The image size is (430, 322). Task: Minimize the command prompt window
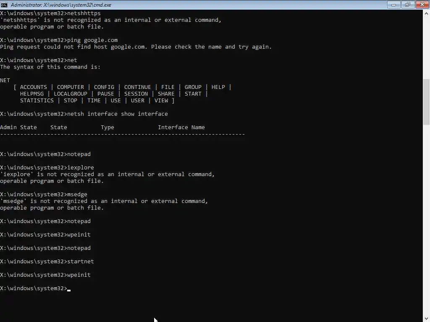(393, 5)
